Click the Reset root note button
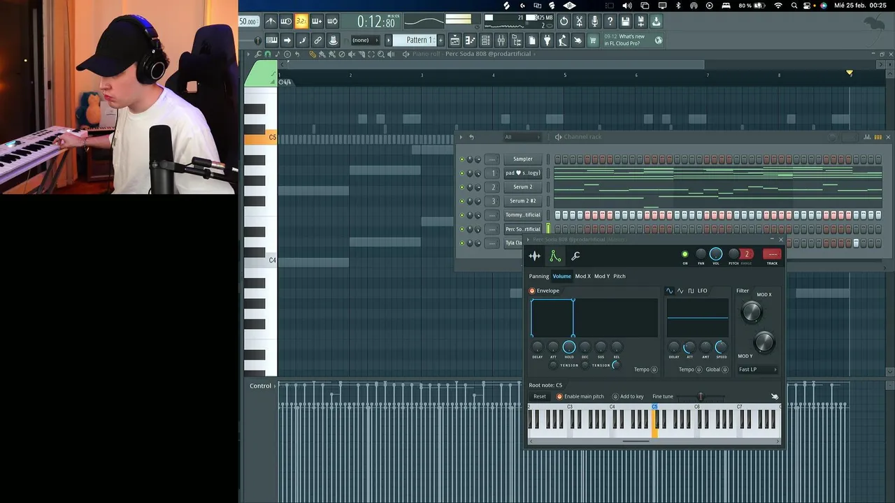Screen dimensions: 895x503 coord(540,396)
